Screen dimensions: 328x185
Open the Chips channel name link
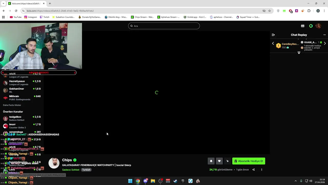coord(67,160)
